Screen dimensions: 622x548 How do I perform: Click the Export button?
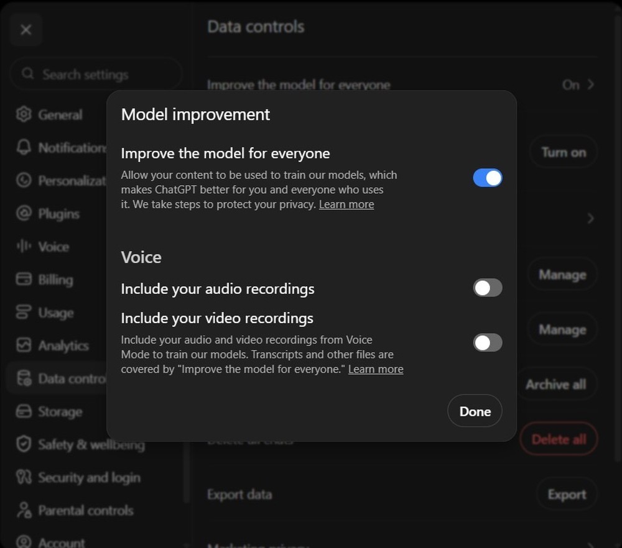point(567,494)
